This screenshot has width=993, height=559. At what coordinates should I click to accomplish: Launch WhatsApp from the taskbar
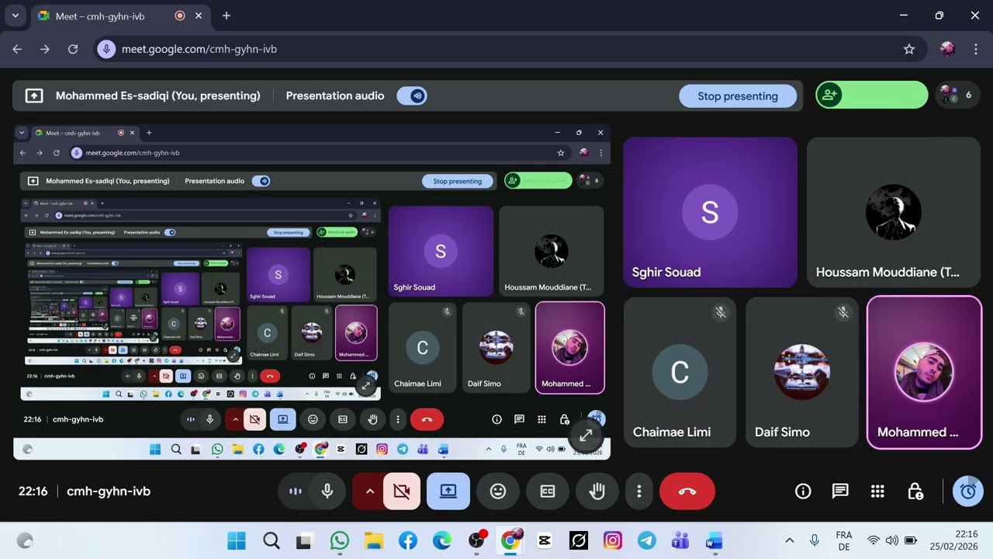point(339,540)
